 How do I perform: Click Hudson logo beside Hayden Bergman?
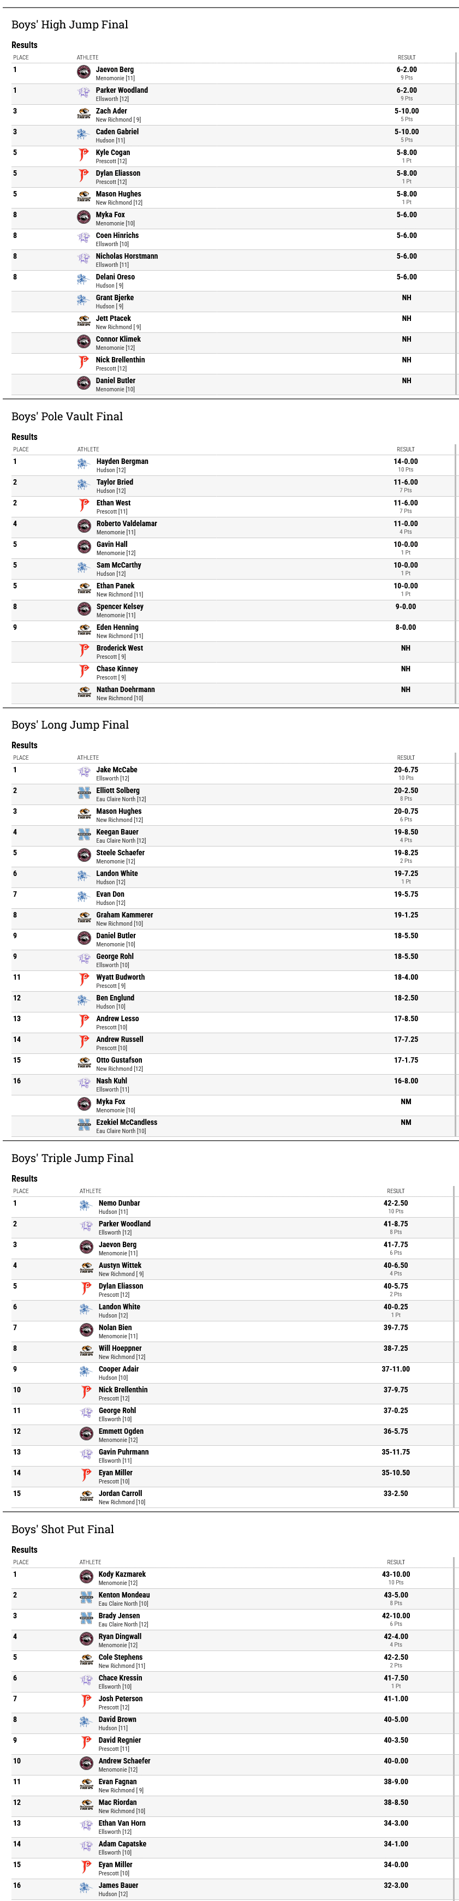pos(84,464)
